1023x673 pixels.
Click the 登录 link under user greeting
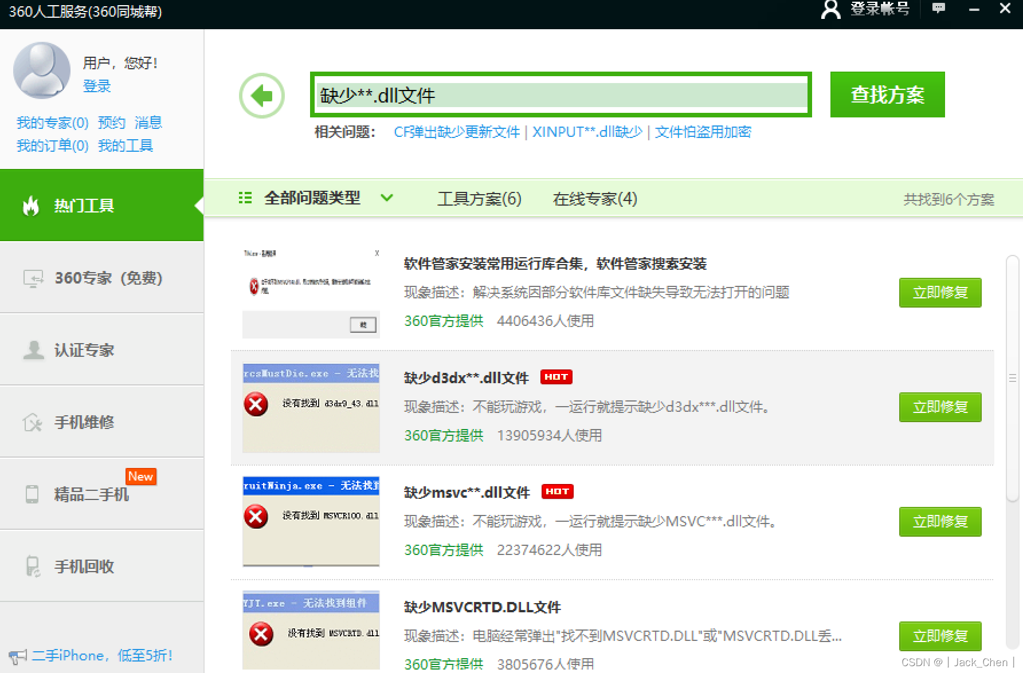point(97,86)
